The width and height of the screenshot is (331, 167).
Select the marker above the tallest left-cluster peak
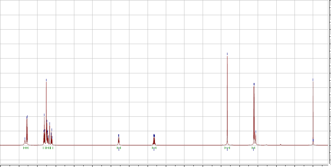point(46,80)
